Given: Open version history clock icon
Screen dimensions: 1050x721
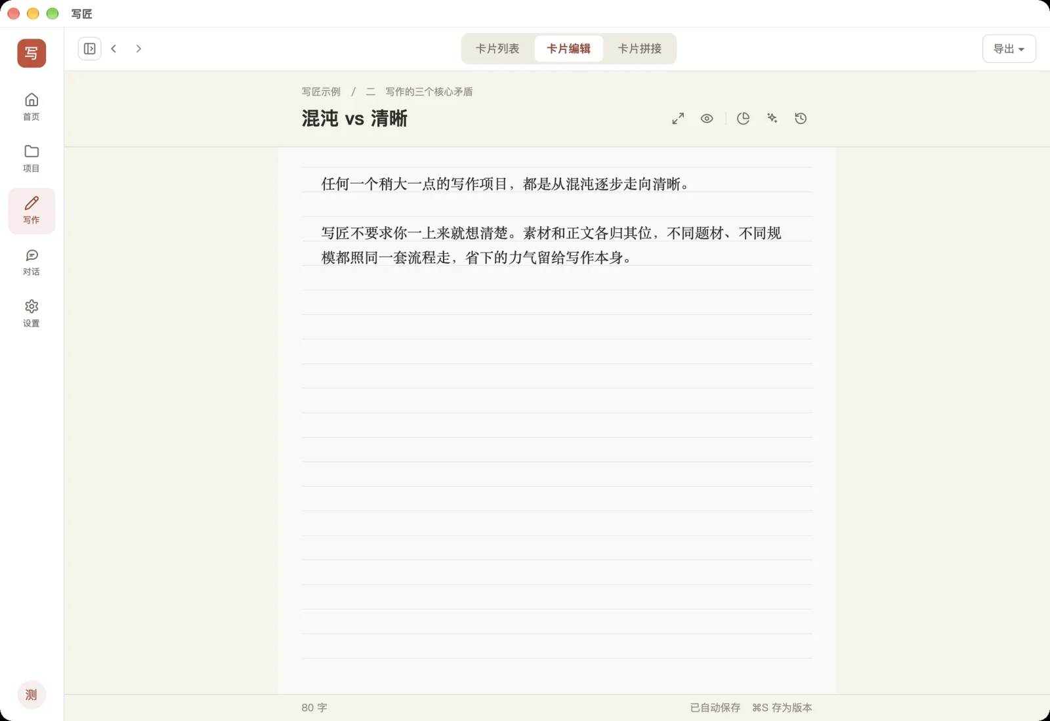Looking at the screenshot, I should (x=801, y=119).
